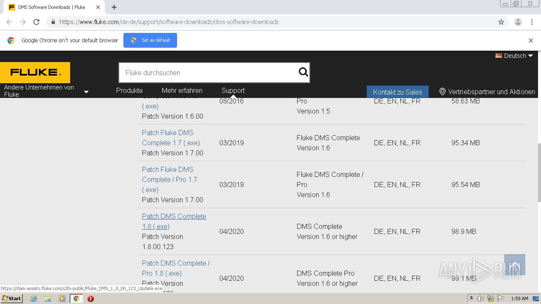The height and width of the screenshot is (304, 541).
Task: Click the location pin for Vertriebspartner
Action: (442, 92)
